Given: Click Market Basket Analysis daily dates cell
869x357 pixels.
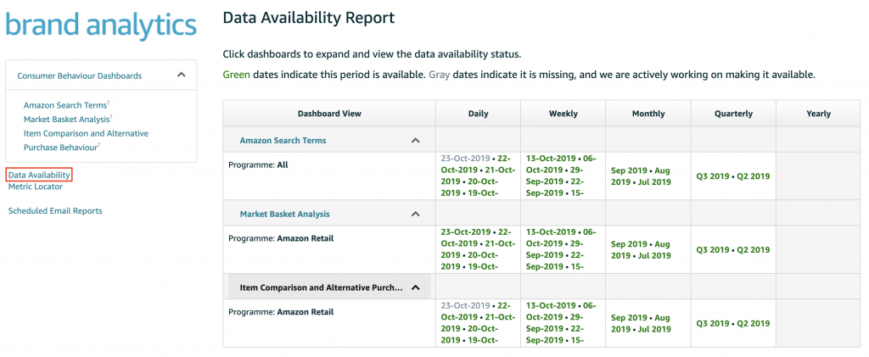Looking at the screenshot, I should coord(479,249).
